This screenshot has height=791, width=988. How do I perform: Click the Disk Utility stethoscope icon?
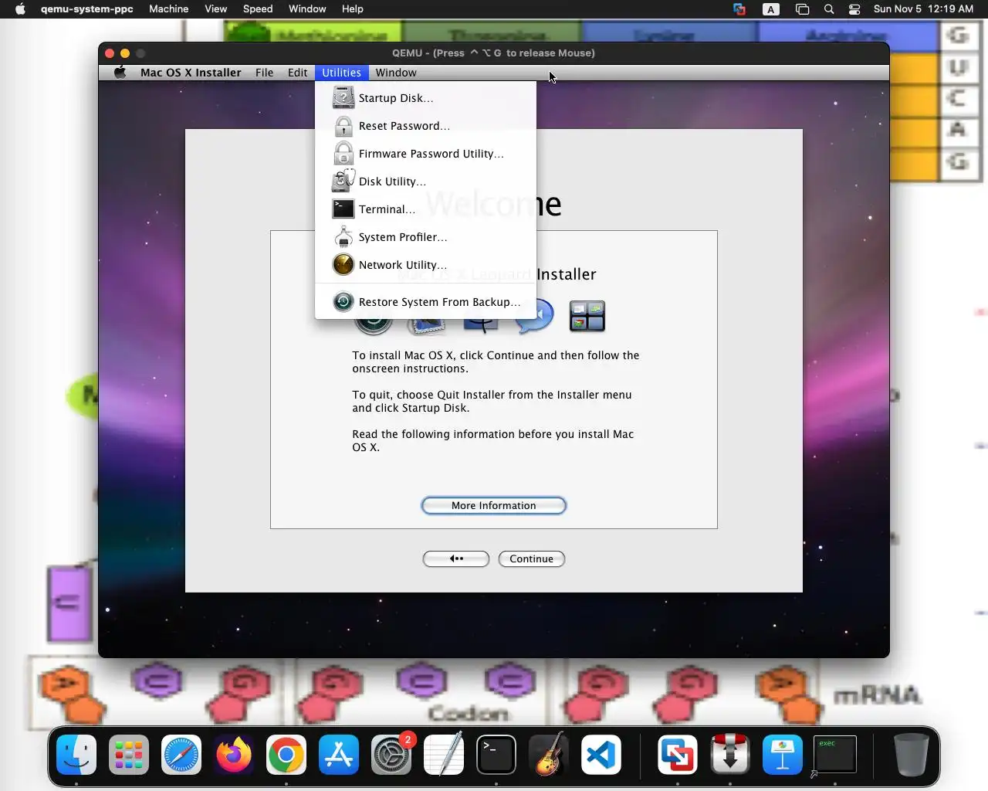tap(343, 181)
